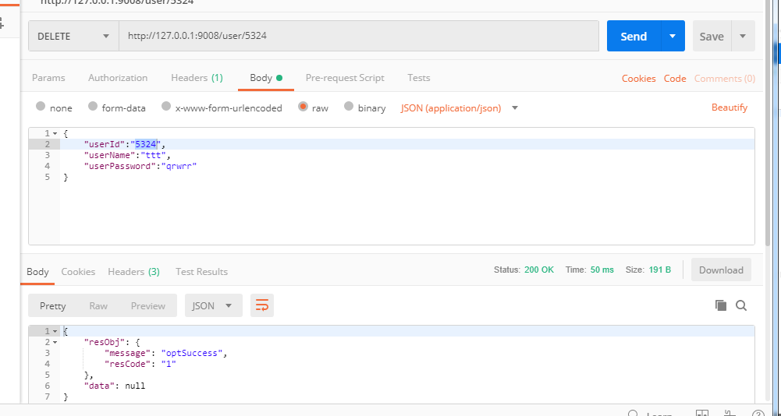
Task: Click the response search magnifier icon
Action: (741, 305)
